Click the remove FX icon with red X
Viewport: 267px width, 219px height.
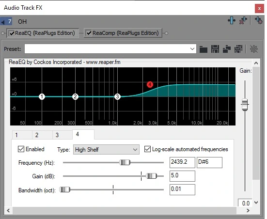point(243,20)
